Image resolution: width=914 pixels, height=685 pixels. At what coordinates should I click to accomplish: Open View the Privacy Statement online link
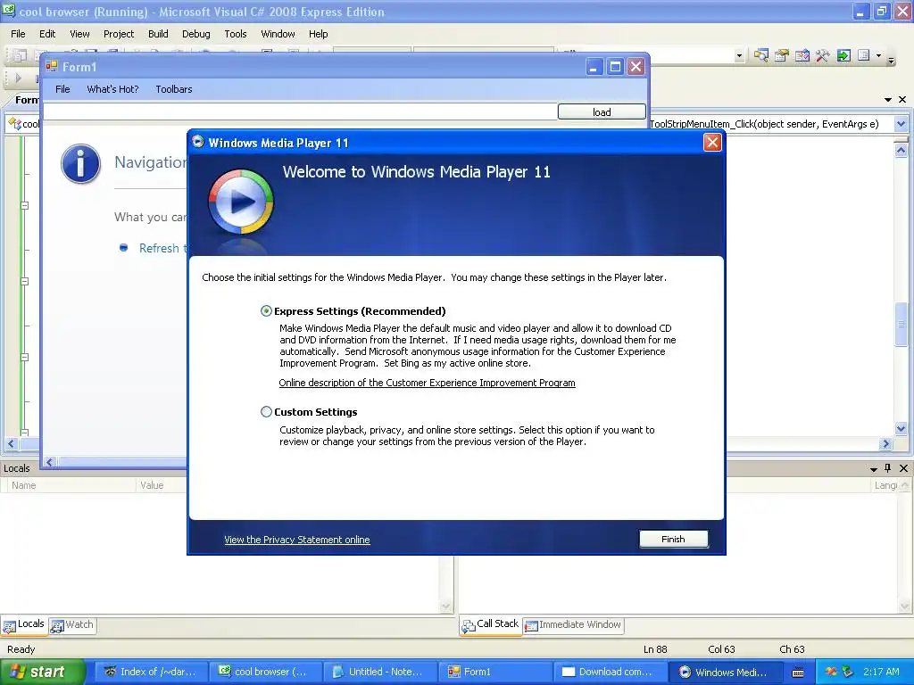(296, 540)
